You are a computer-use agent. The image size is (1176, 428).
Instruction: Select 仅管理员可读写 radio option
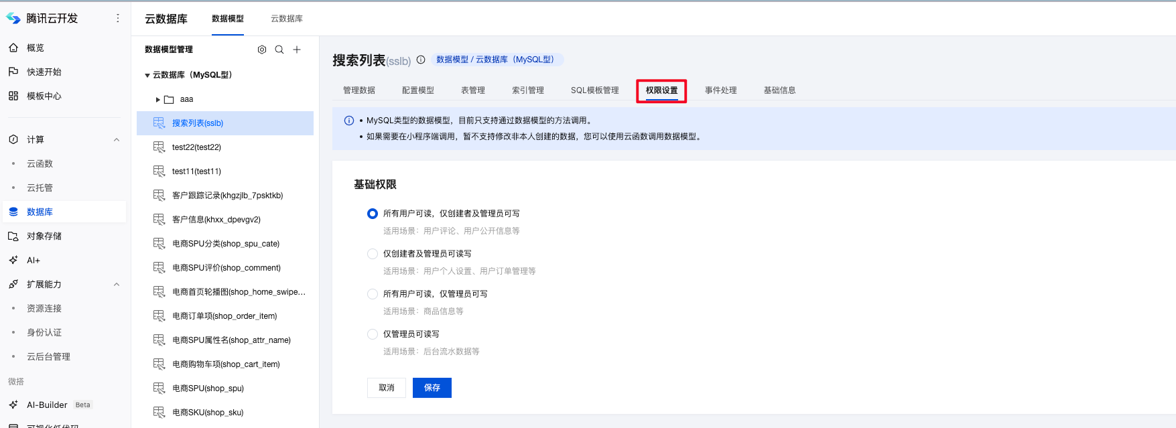click(x=373, y=334)
